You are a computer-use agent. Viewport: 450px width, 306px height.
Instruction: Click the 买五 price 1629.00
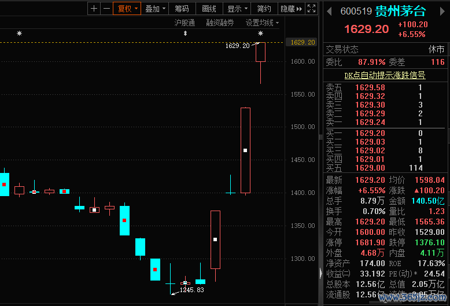point(370,168)
